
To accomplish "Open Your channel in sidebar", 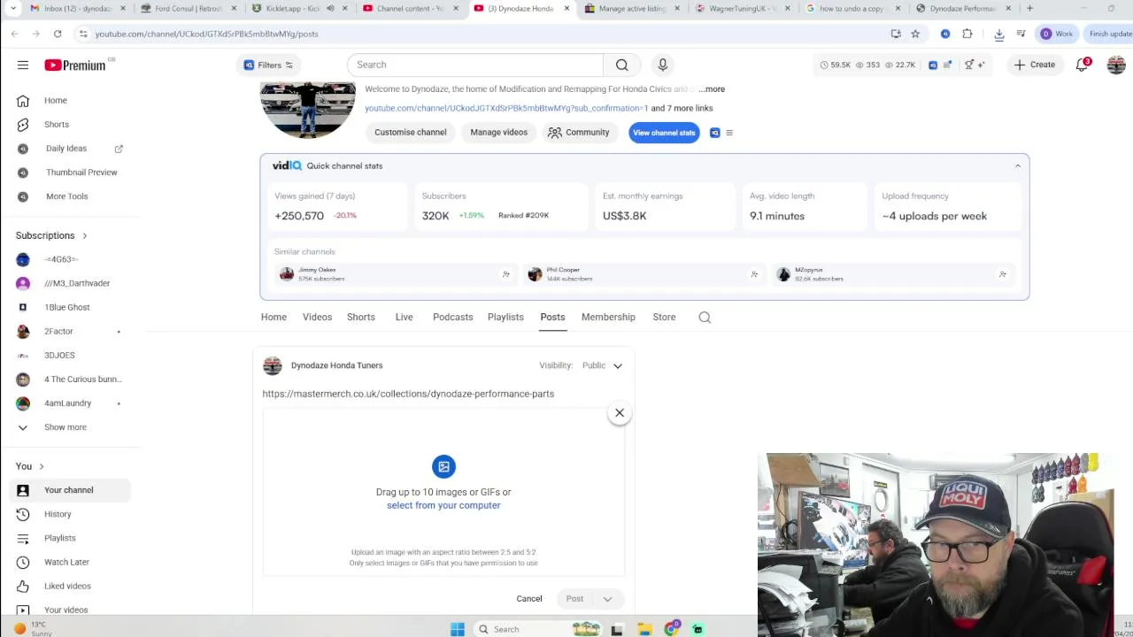I will 71,490.
